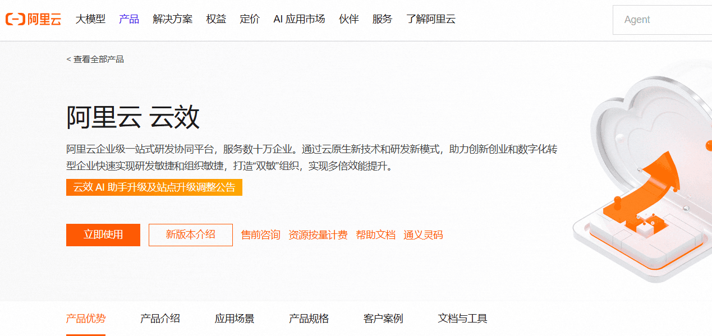Go to 定价 in top navigation

pyautogui.click(x=250, y=19)
